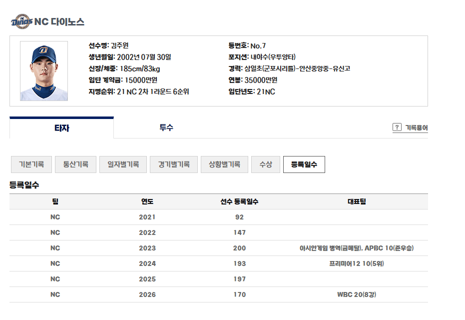Screen dimensions: 465x320
Task: Click the draft rank 21 NC 2차 1라운드 6순위
Action: coord(153,91)
